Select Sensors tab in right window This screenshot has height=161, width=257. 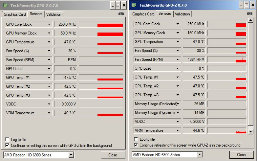[164, 13]
